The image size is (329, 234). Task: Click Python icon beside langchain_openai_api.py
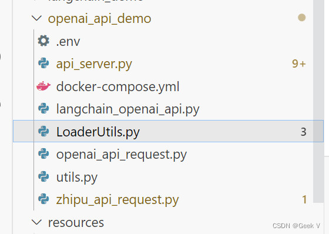(x=43, y=108)
